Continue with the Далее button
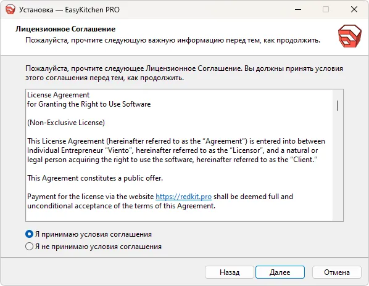 280,272
